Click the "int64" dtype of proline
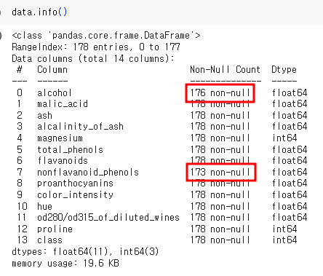The height and width of the screenshot is (276, 323). 284,229
